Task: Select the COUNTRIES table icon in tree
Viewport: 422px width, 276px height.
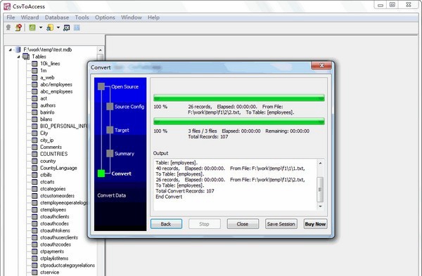Action: pos(34,155)
